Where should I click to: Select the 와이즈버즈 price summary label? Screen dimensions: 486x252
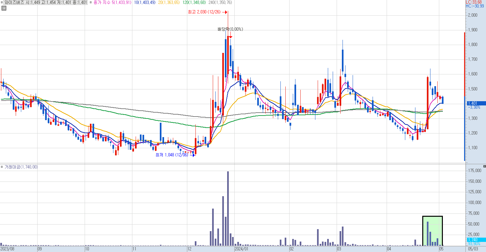click(x=46, y=2)
